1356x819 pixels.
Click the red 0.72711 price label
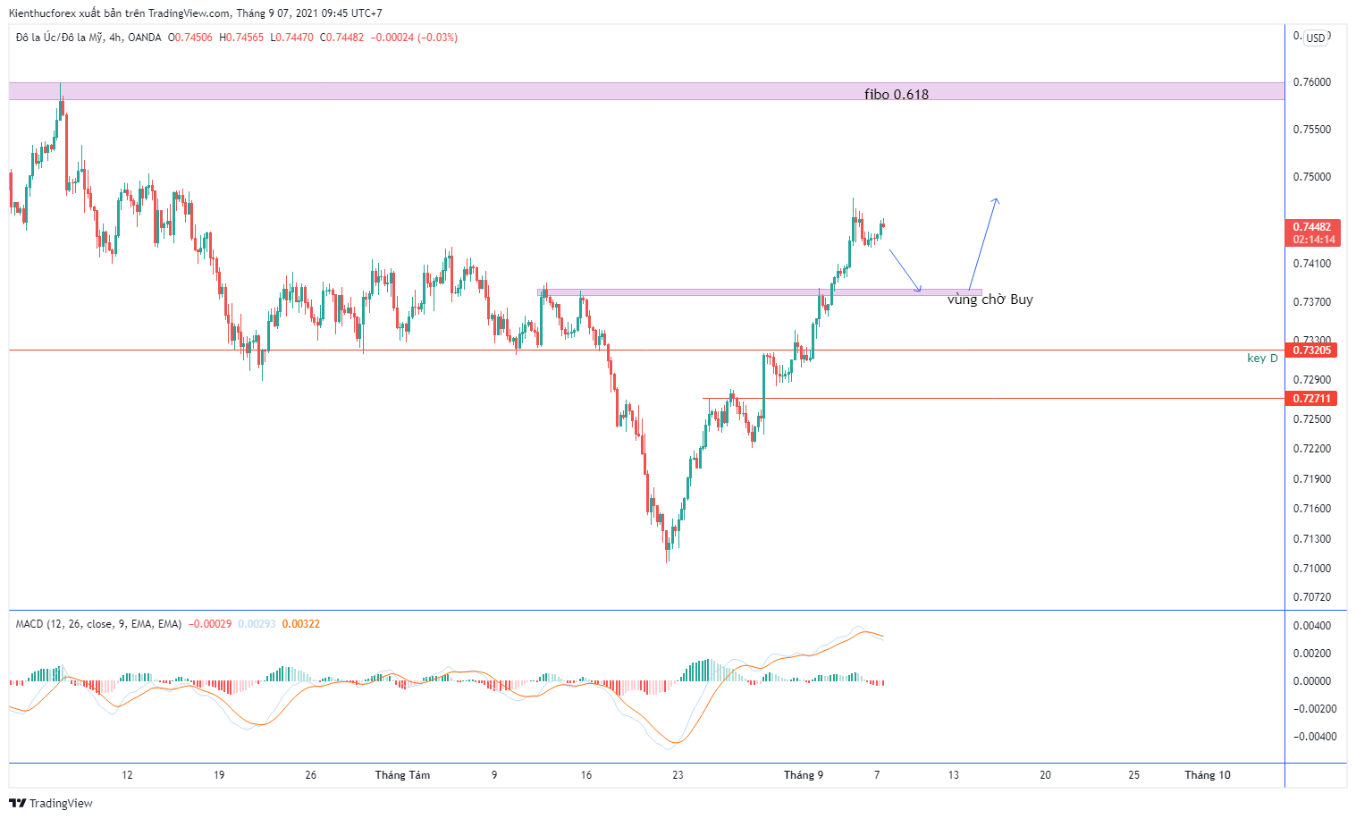1311,399
